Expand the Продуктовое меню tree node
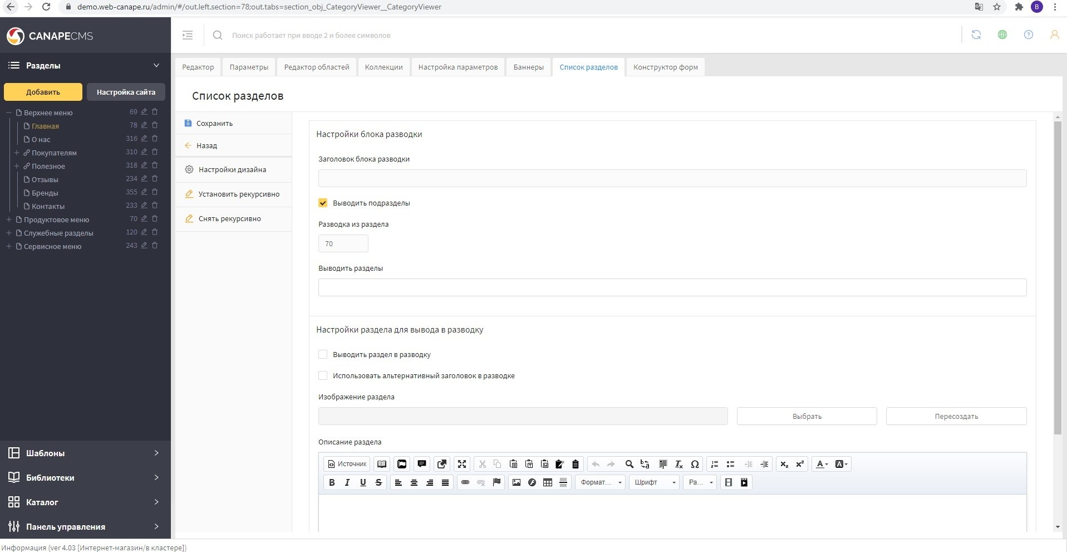Viewport: 1067px width, 552px height. tap(9, 219)
